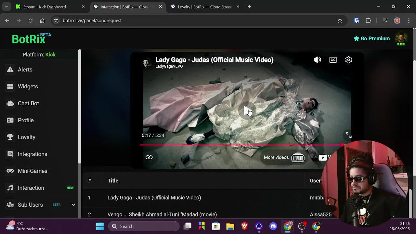Click the Go Premium link
The image size is (416, 234).
tap(371, 38)
